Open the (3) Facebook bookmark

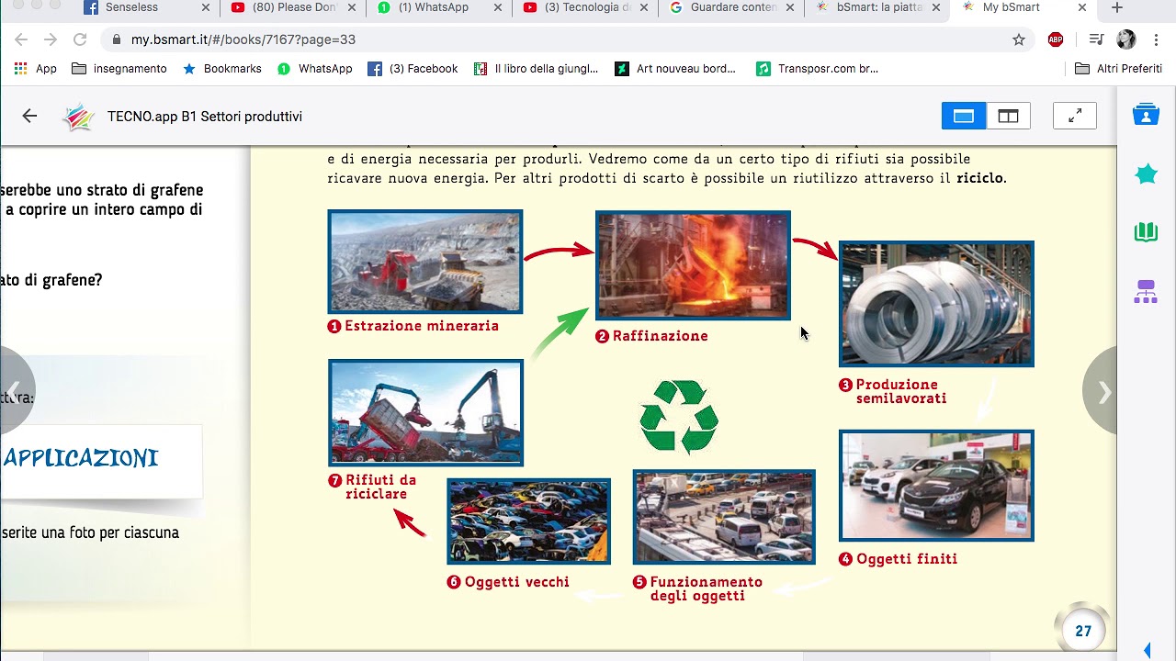(x=413, y=69)
